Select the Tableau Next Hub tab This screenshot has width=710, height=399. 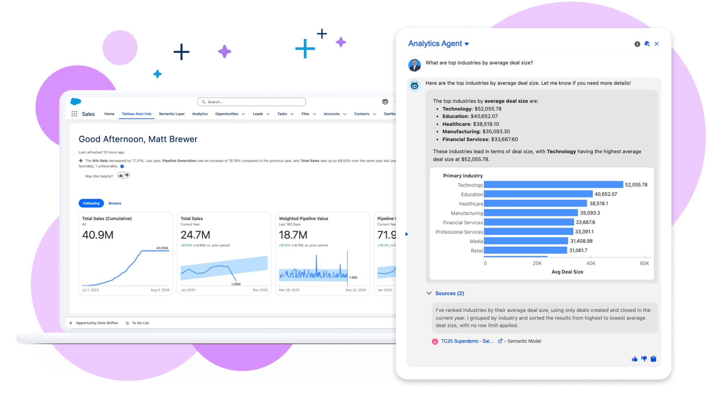[x=137, y=114]
